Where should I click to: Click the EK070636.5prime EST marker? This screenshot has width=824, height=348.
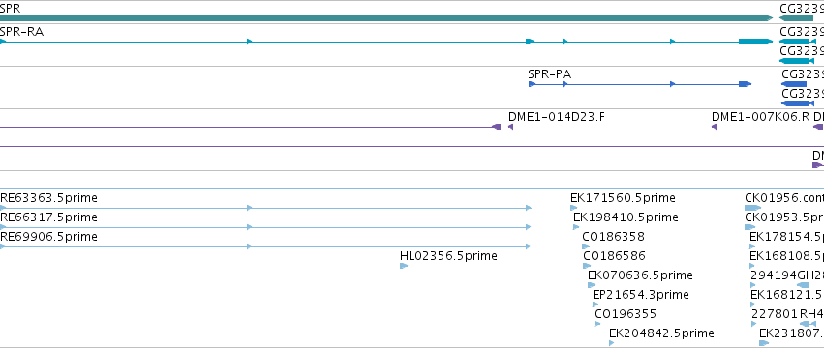click(x=592, y=285)
